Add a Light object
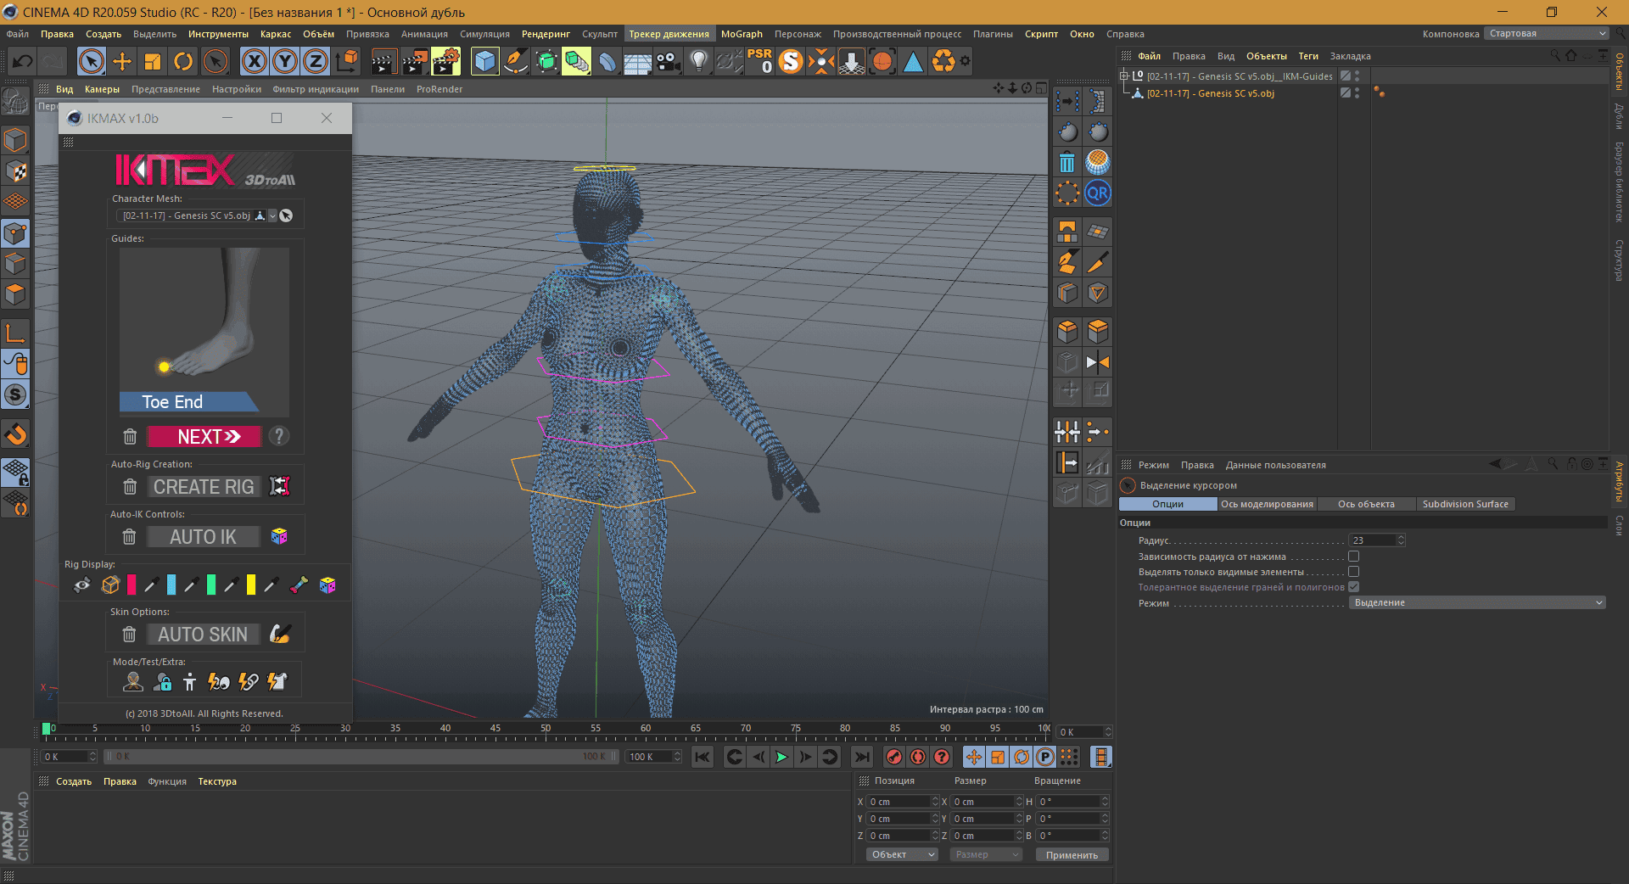This screenshot has width=1629, height=884. [x=699, y=61]
